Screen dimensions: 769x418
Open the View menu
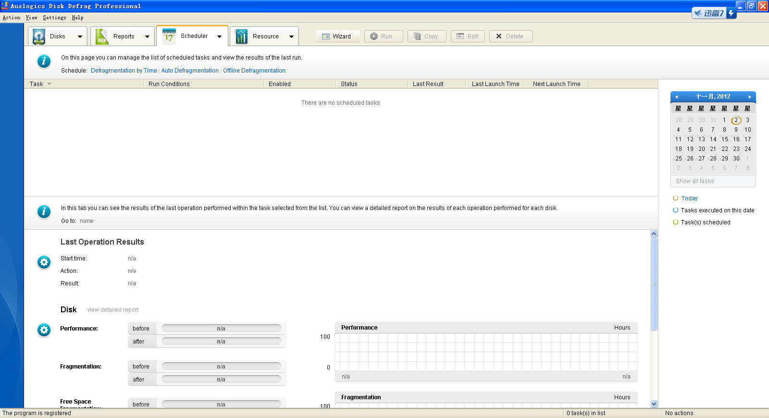31,18
